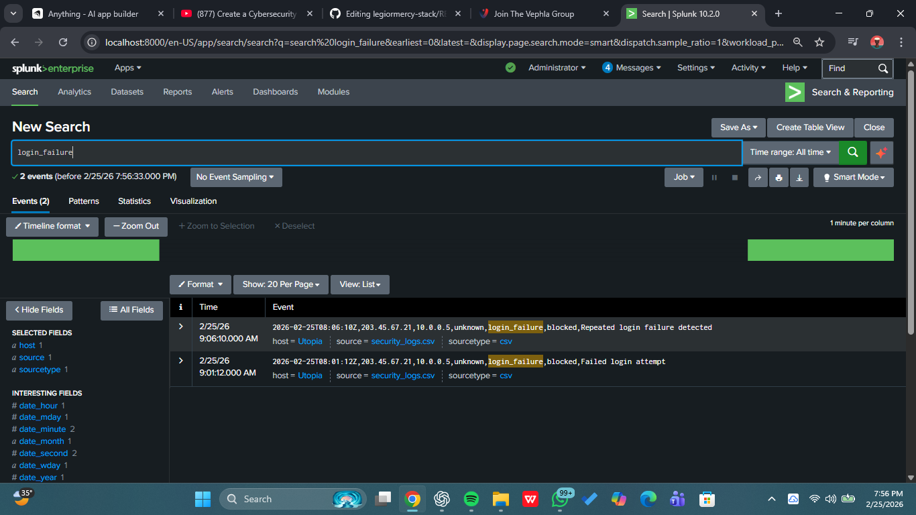
Task: Click the search query input field
Action: 377,152
